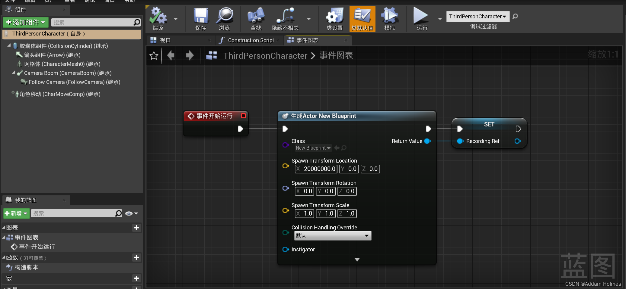626x289 pixels.
Task: Click Recording Ref output pin
Action: [x=517, y=141]
